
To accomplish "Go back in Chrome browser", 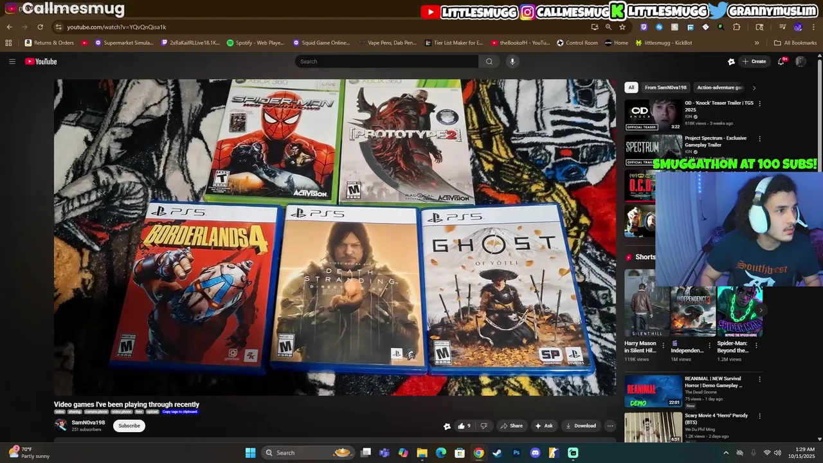I will pos(9,27).
